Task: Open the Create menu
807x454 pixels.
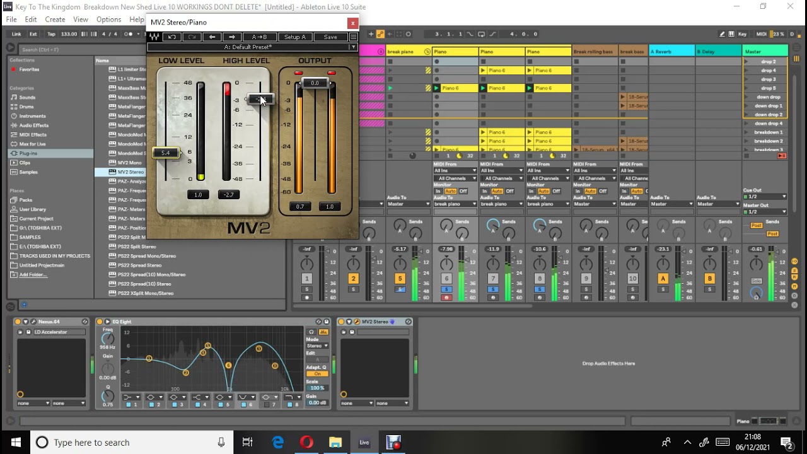Action: click(x=55, y=20)
